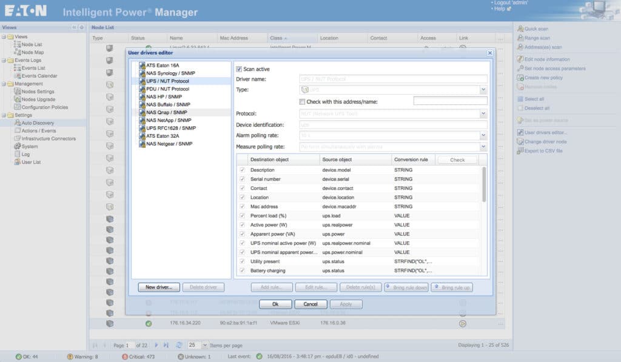The height and width of the screenshot is (362, 621).
Task: Open Configuration Policies in the tree
Action: pos(45,107)
